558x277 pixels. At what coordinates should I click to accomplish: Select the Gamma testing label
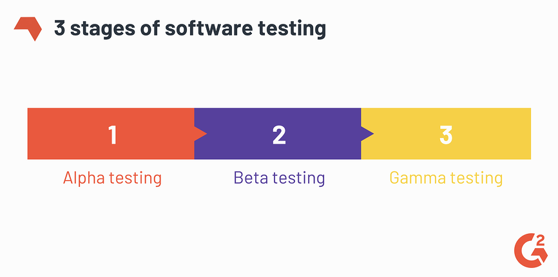(x=446, y=178)
